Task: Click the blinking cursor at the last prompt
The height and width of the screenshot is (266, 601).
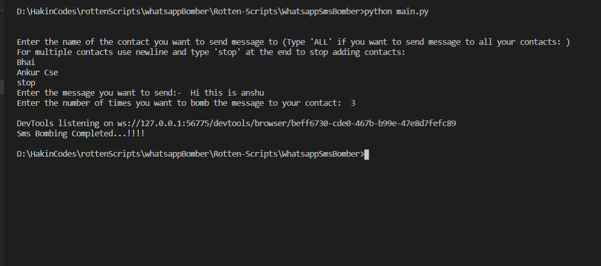Action: (367, 155)
